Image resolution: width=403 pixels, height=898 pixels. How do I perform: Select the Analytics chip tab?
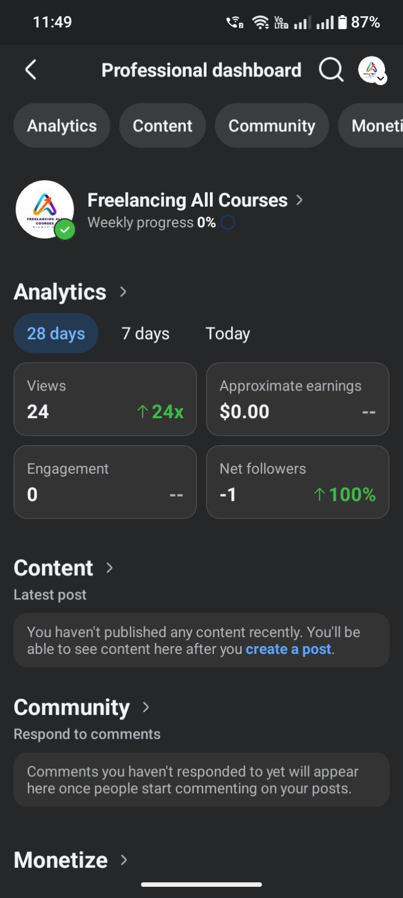62,126
